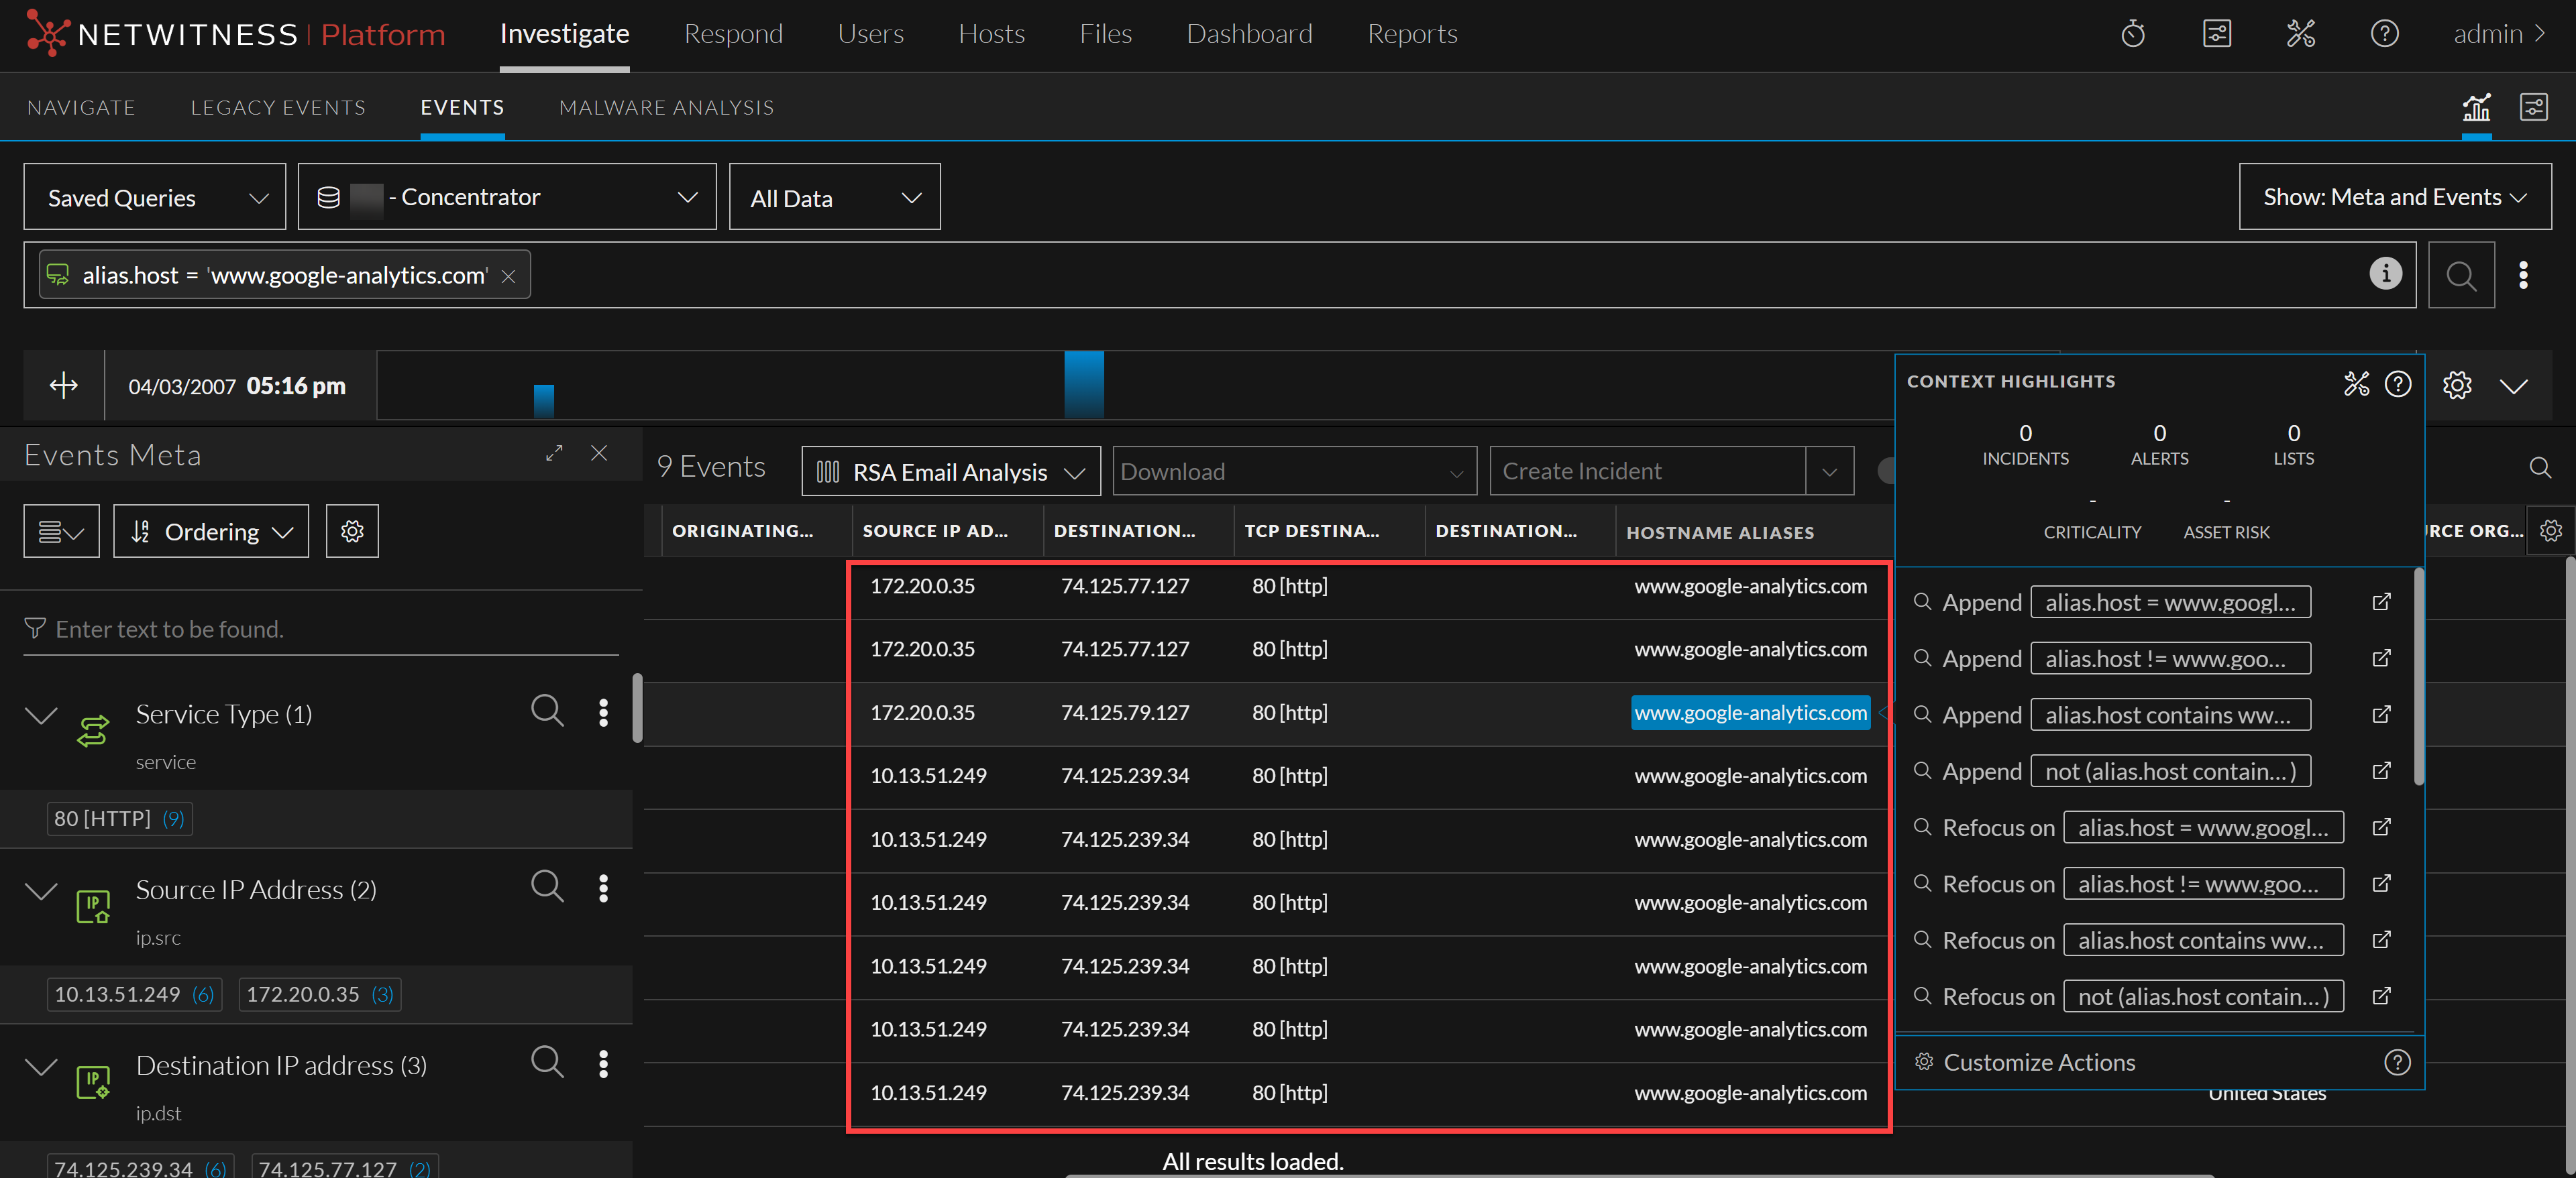Remove the alias.host query filter
This screenshot has height=1178, width=2576.
point(508,277)
